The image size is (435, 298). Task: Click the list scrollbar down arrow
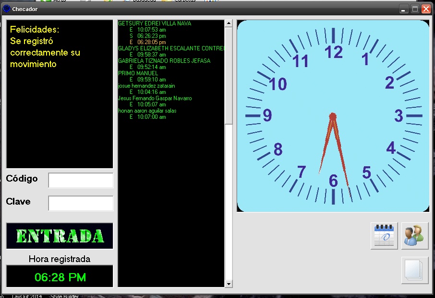point(229,284)
